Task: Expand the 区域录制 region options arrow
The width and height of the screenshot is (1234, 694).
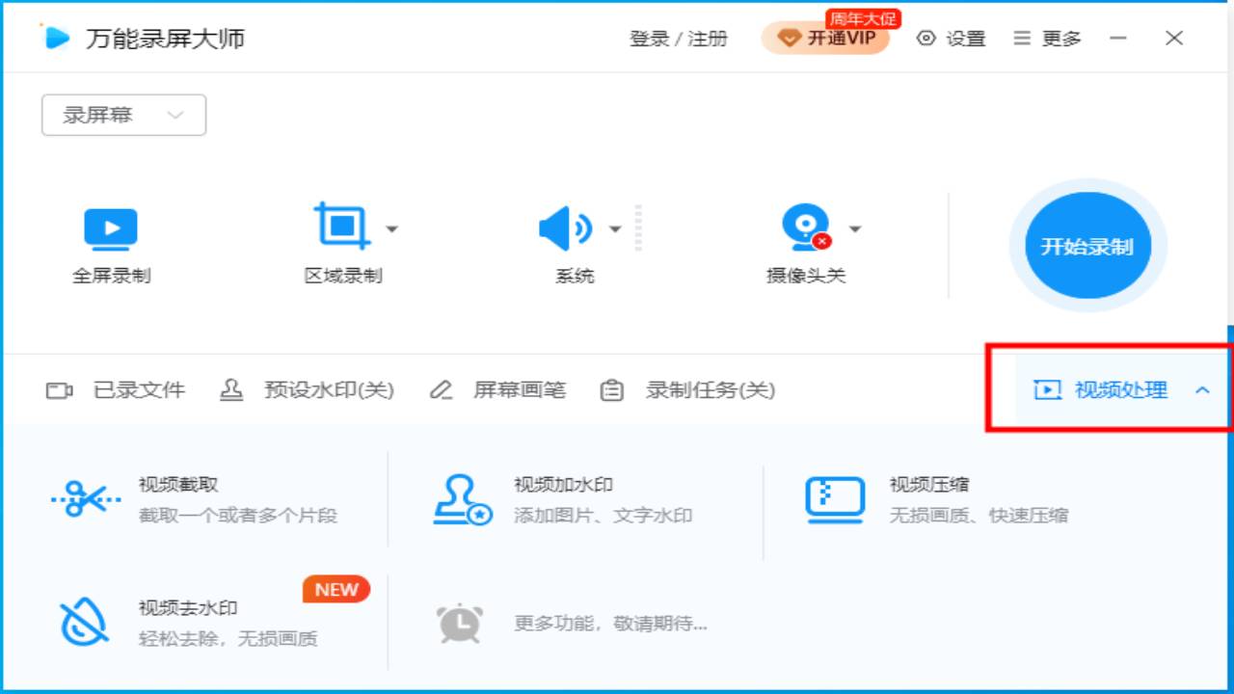Action: click(392, 229)
